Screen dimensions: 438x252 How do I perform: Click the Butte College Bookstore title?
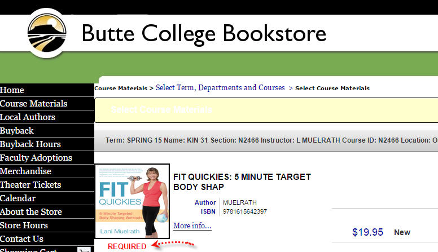tap(204, 34)
